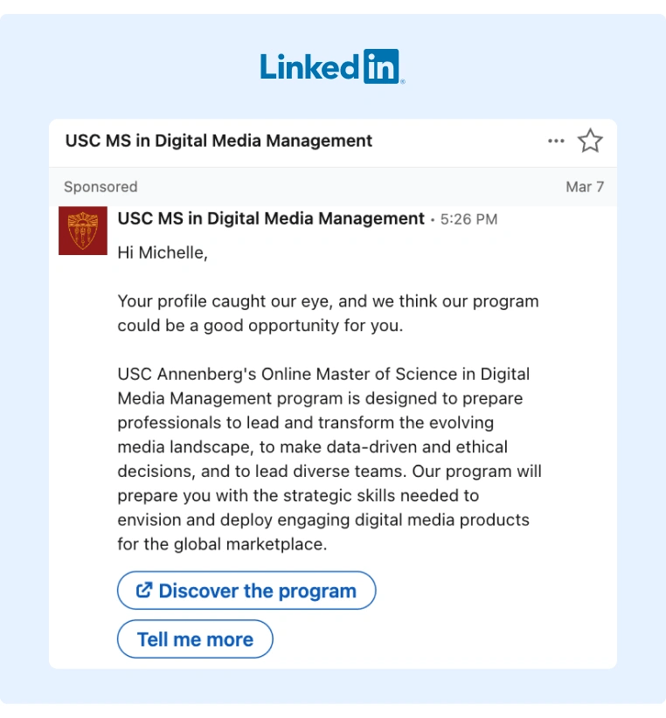Viewport: 666px width, 718px height.
Task: Click the "envision and deploy engaging" line
Action: pyautogui.click(x=323, y=520)
